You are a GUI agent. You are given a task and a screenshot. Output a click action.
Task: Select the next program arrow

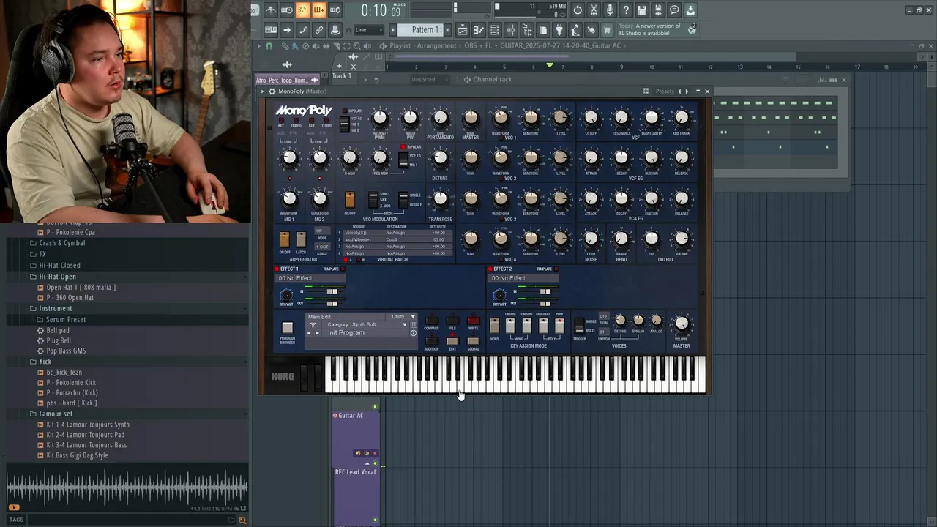[x=317, y=333]
